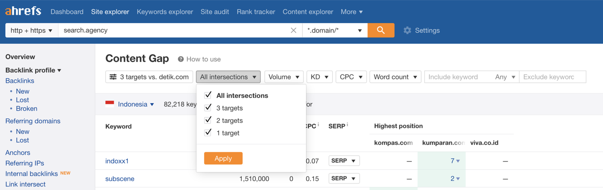Toggle the 1 target checkbox
The width and height of the screenshot is (603, 190).
coord(208,132)
